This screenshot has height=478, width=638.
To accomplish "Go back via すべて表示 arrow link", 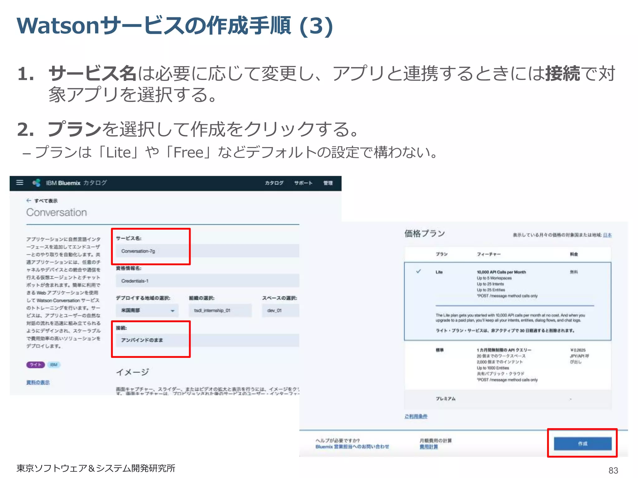I will click(42, 201).
